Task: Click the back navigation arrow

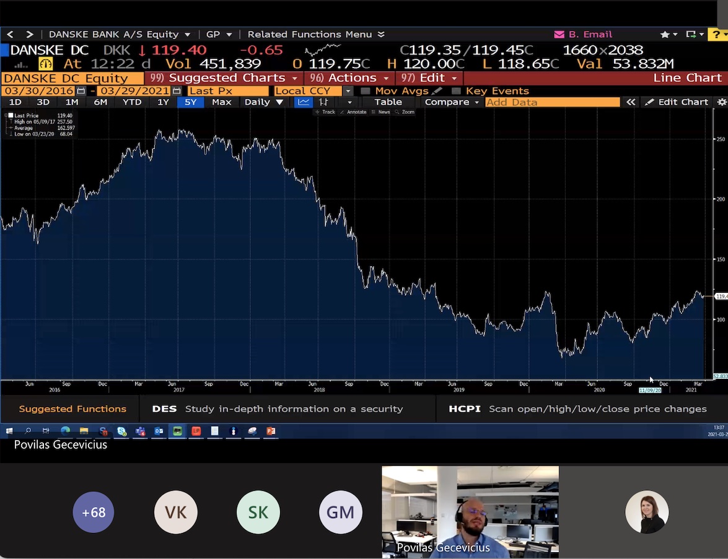Action: [x=10, y=35]
